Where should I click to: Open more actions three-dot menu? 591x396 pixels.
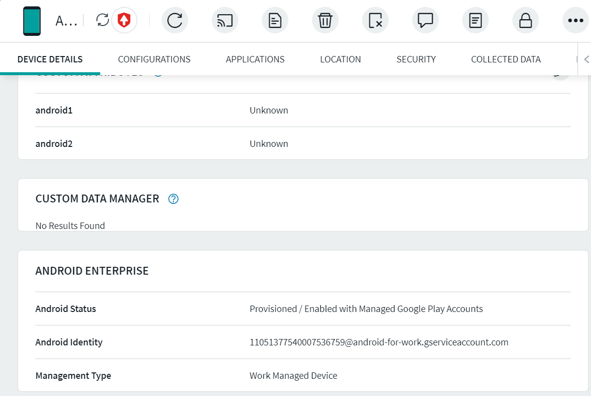[x=575, y=21]
